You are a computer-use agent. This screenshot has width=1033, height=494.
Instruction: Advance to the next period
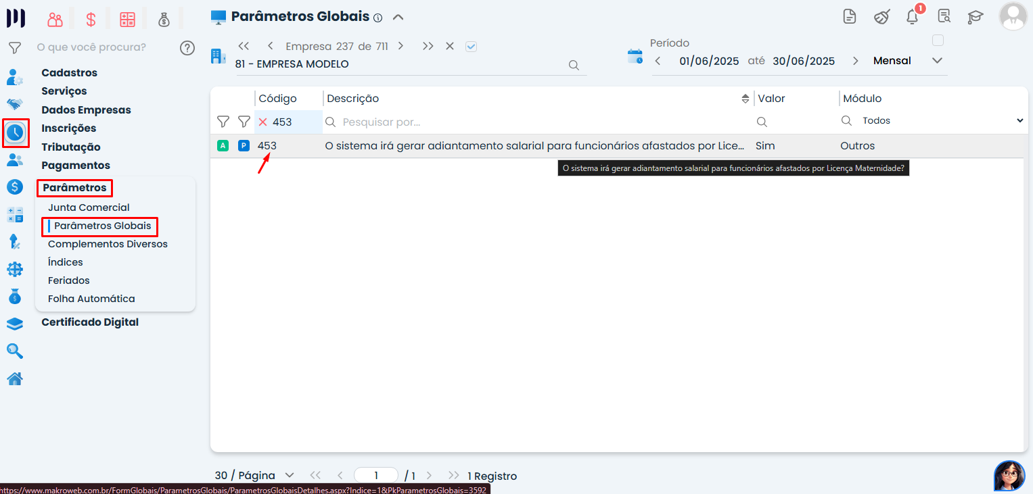(x=855, y=61)
